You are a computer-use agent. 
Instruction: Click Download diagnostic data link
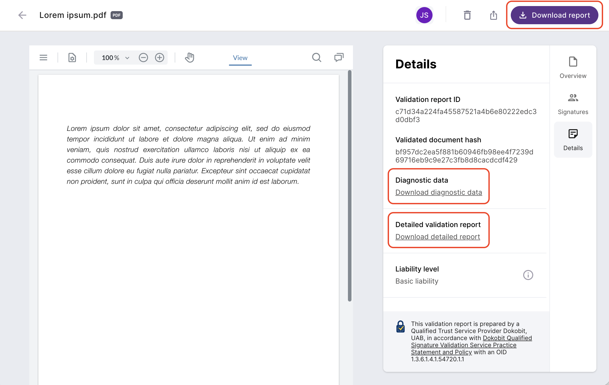(439, 192)
